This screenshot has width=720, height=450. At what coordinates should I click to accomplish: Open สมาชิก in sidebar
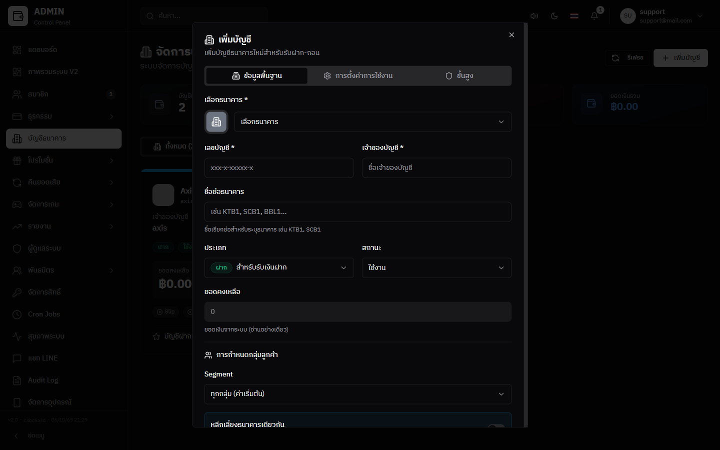tap(63, 94)
